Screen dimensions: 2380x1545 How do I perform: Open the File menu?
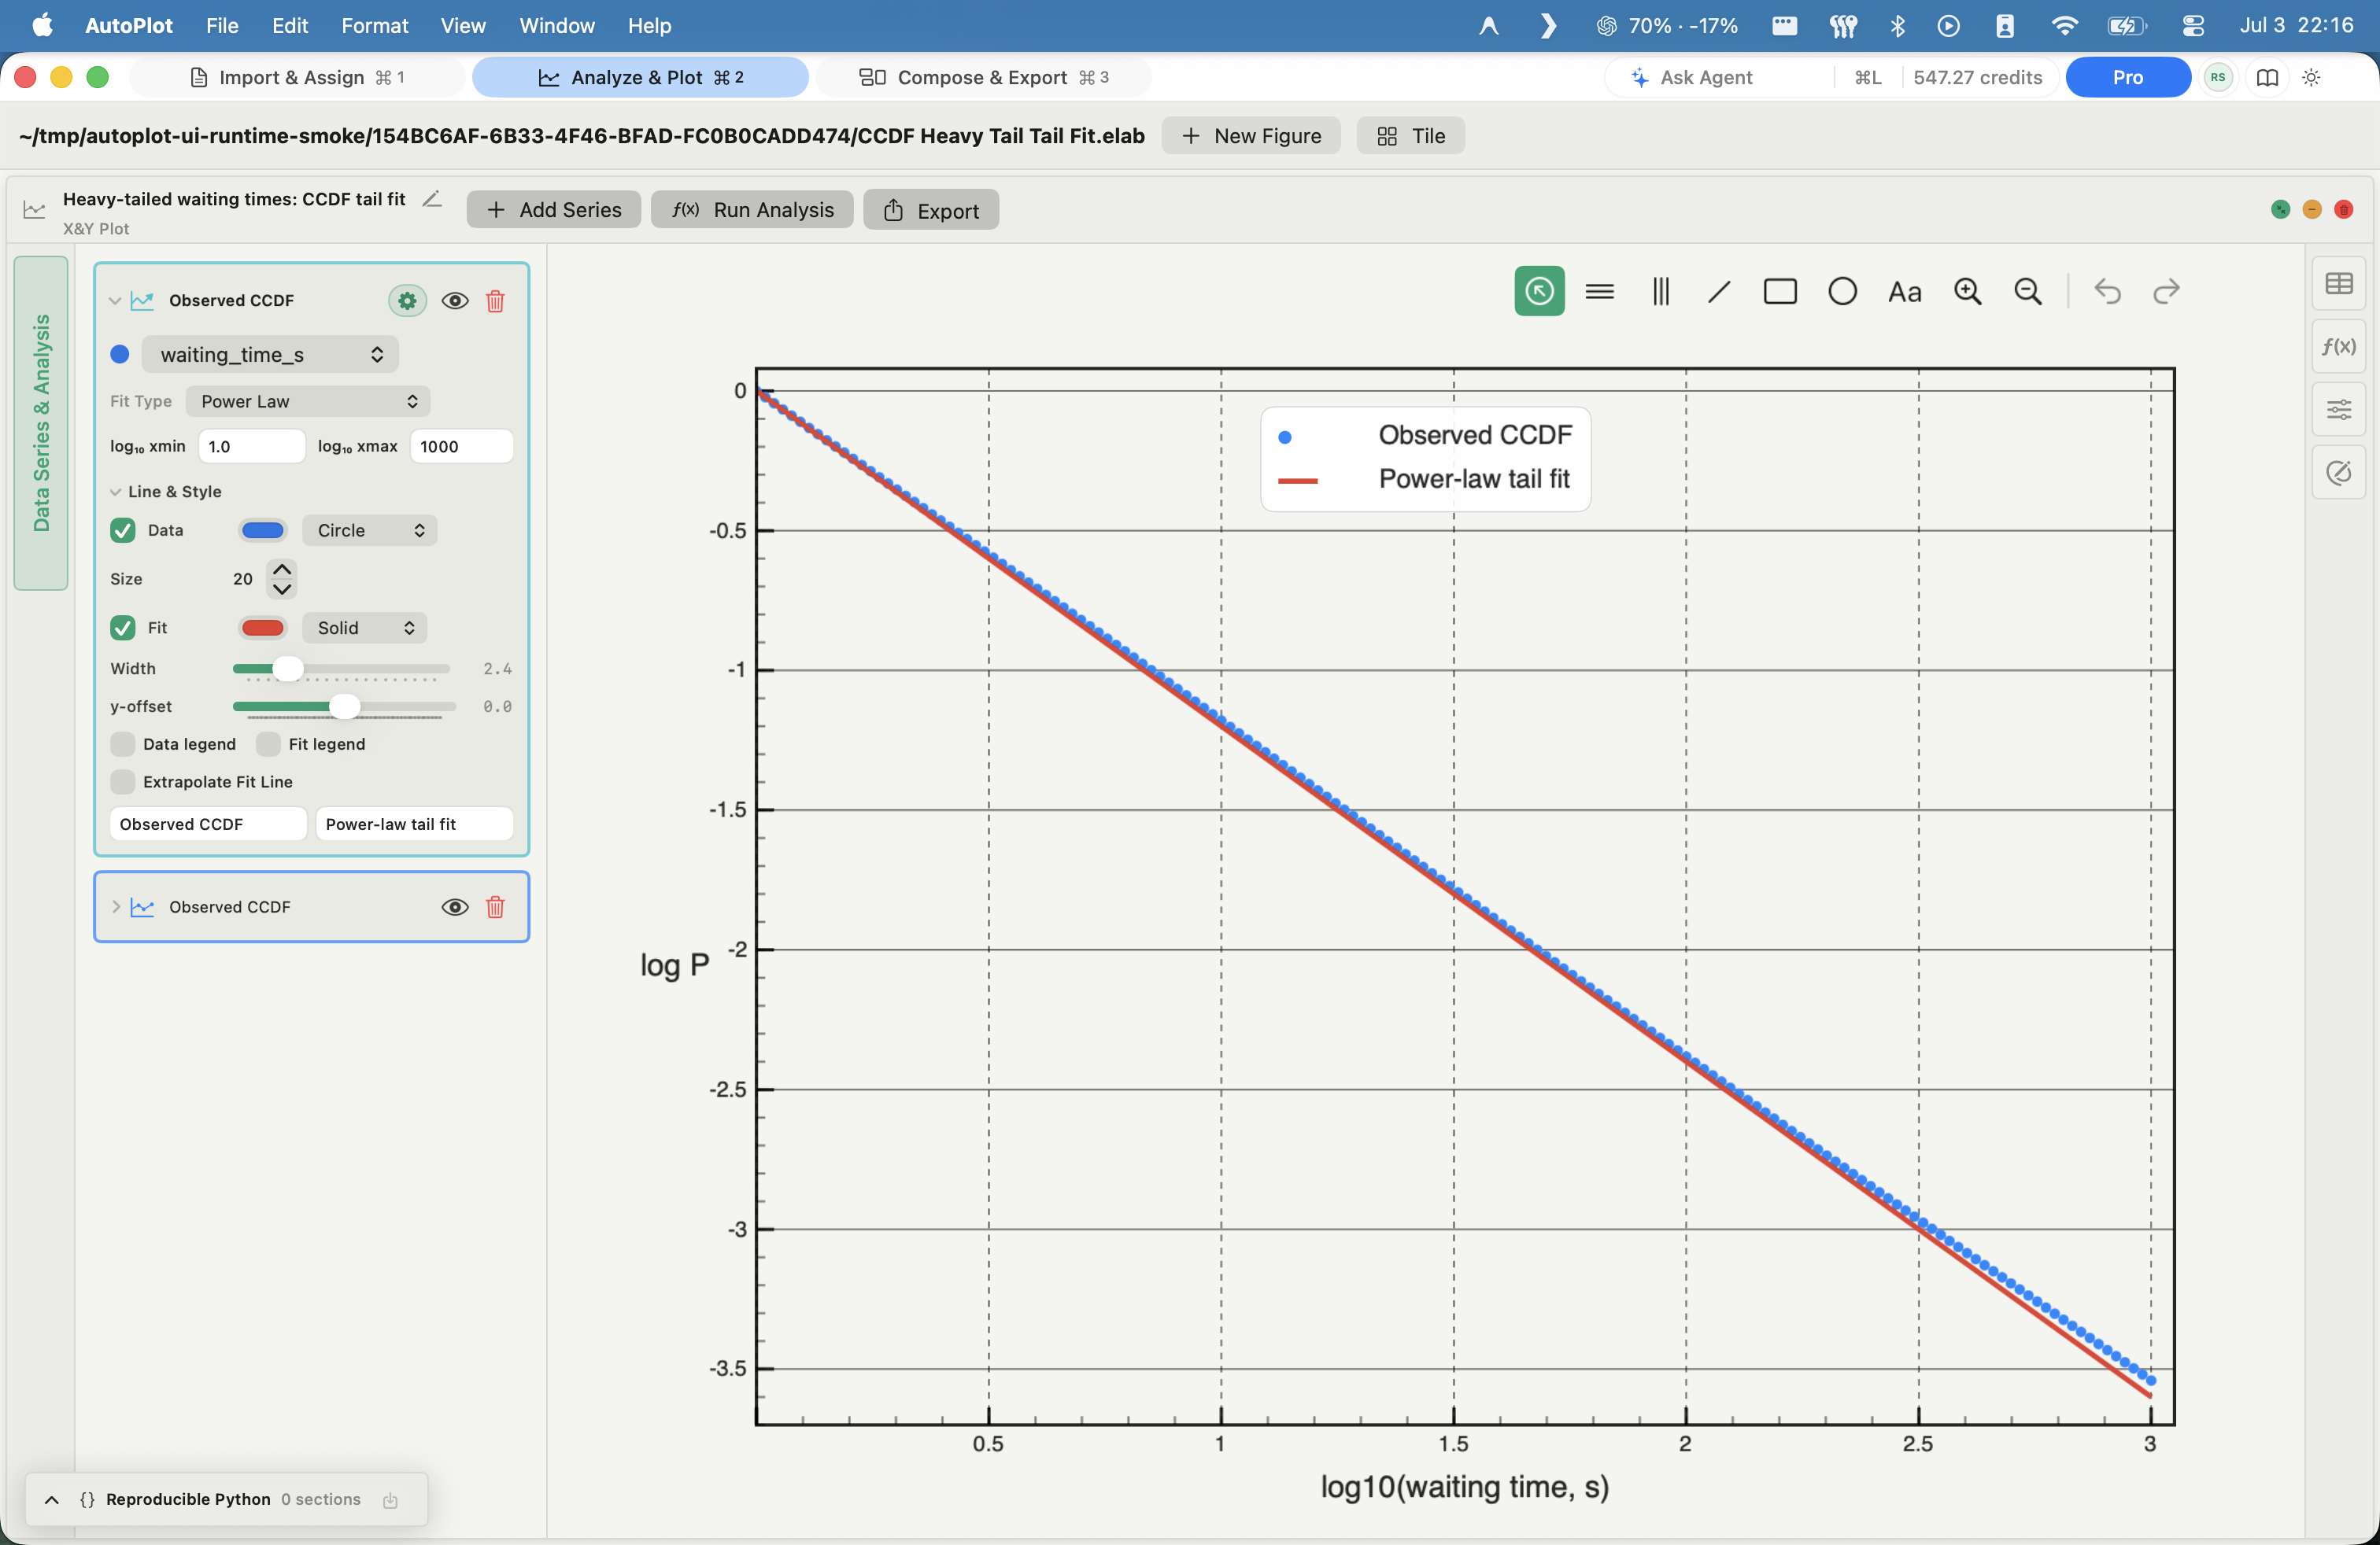[x=222, y=25]
